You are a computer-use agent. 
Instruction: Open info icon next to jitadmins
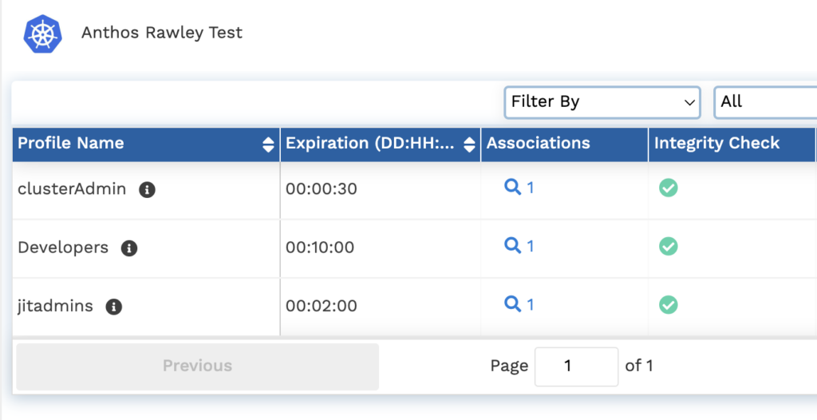(x=114, y=307)
